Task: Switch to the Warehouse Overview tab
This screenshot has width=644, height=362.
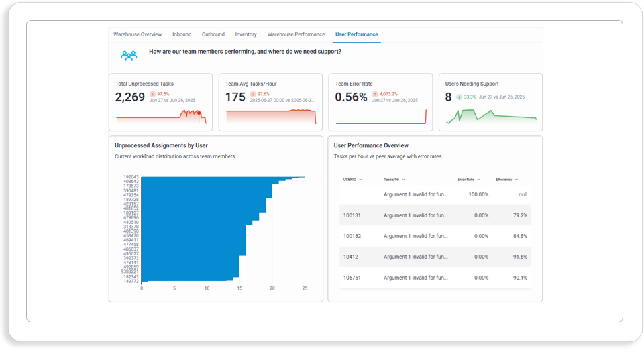Action: coord(138,34)
